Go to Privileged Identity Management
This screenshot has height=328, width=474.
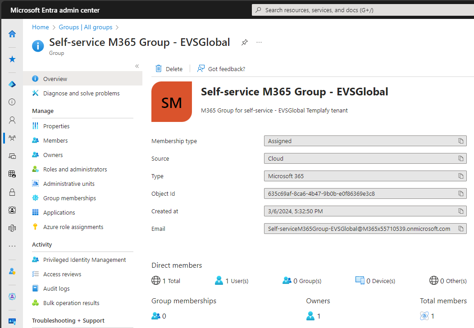click(x=84, y=260)
